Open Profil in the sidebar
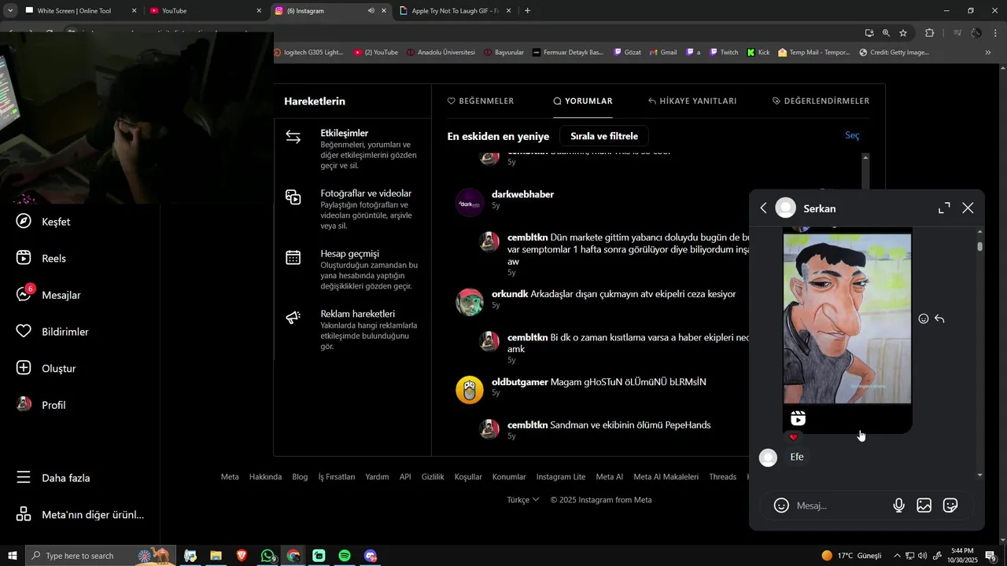Image resolution: width=1007 pixels, height=566 pixels. coord(42,405)
